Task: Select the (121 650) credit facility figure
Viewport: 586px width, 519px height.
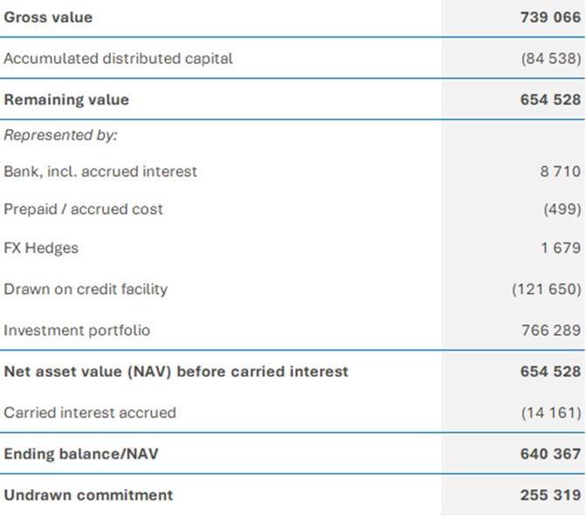Action: tap(546, 289)
